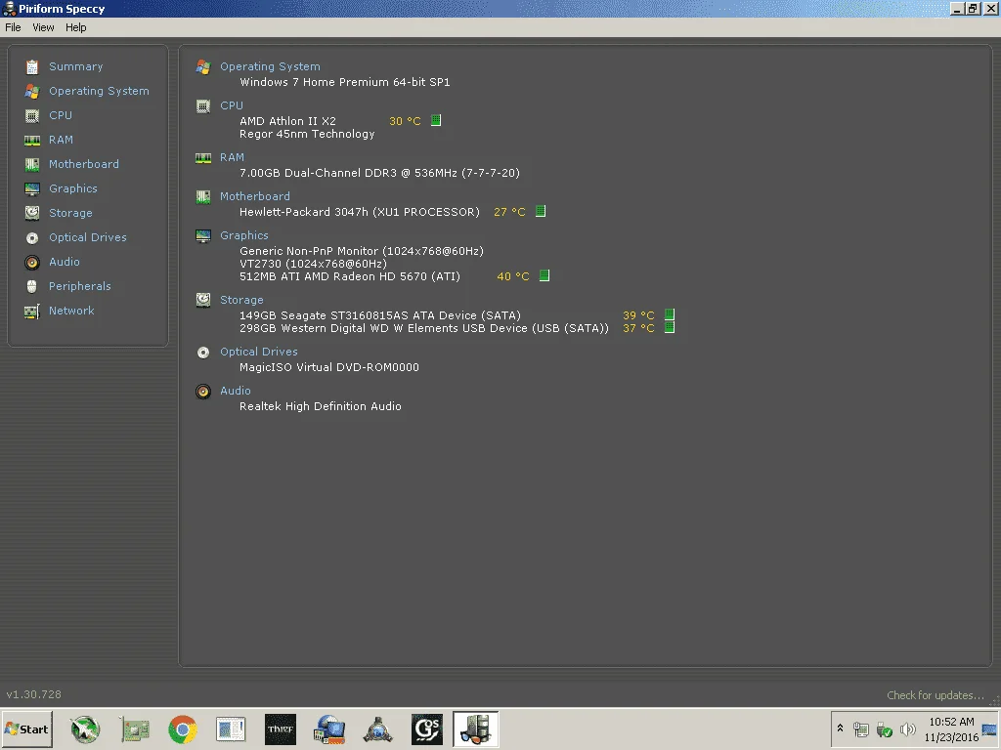Click the 149GB Seagate ST3160815AS drive entry
This screenshot has width=1001, height=750.
point(380,315)
